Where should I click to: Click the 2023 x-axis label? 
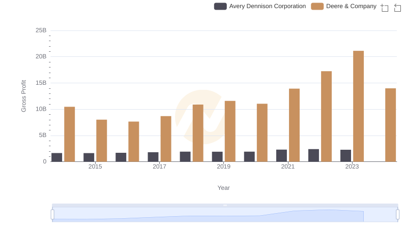click(352, 166)
